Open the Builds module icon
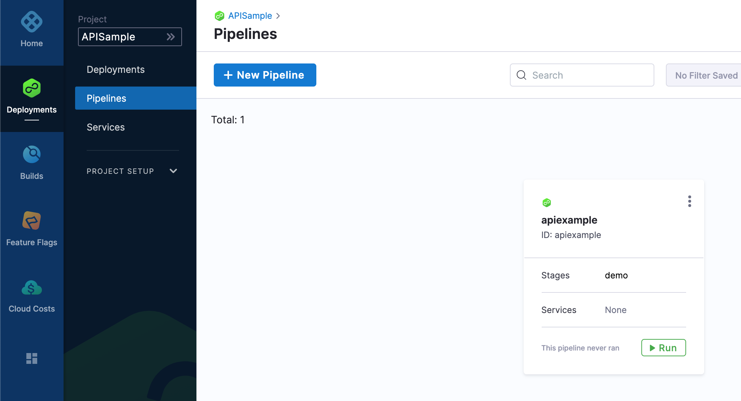This screenshot has height=401, width=741. point(32,154)
